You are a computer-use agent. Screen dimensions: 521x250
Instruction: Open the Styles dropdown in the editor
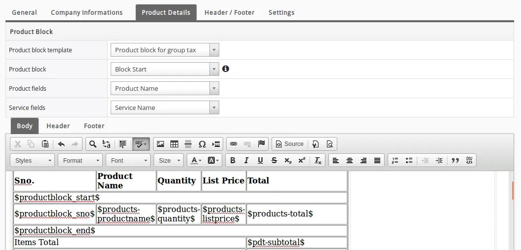[x=32, y=160]
